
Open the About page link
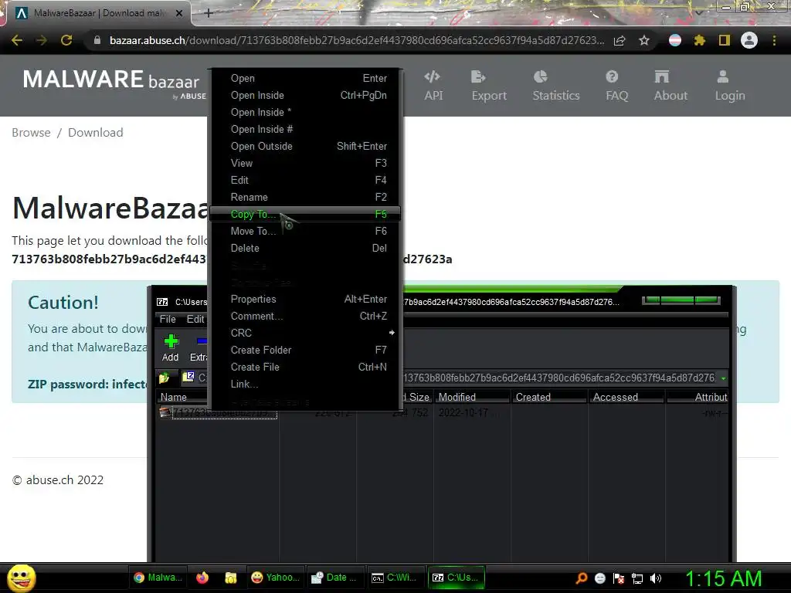[670, 85]
